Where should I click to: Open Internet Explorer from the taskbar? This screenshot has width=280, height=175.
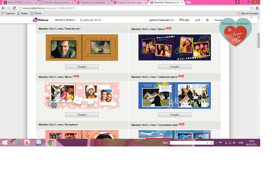click(16, 143)
